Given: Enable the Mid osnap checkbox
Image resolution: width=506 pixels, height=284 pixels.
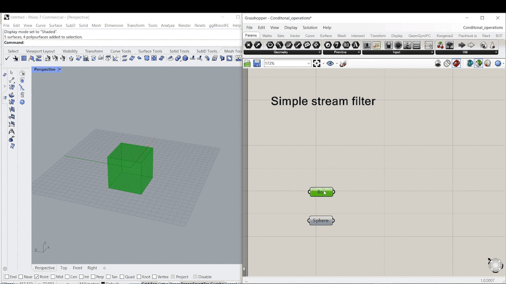Looking at the screenshot, I should click(x=53, y=277).
